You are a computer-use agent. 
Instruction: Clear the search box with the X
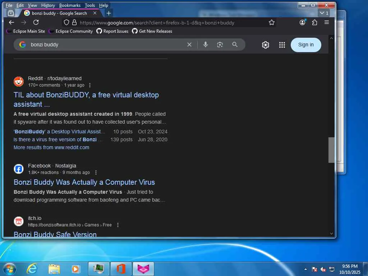click(x=189, y=45)
